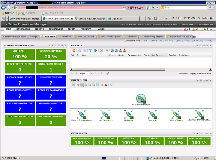Click the user icon with green badge in VDI Alerts
216x160 pixels.
tap(120, 51)
